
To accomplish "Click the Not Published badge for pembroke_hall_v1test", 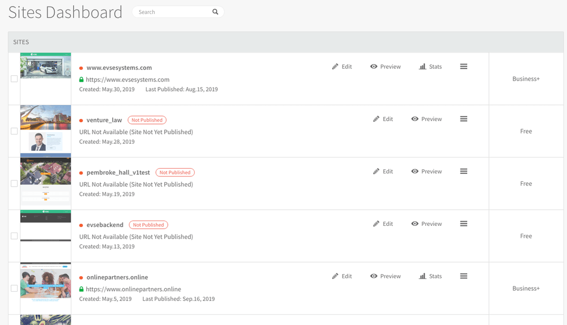I will [x=175, y=172].
